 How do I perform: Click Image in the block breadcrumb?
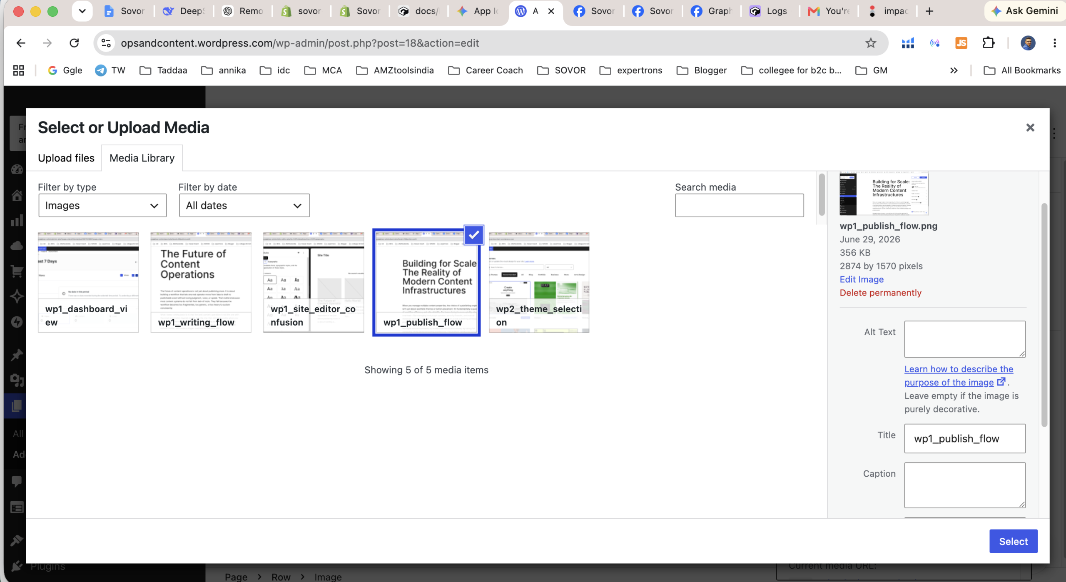coord(328,577)
